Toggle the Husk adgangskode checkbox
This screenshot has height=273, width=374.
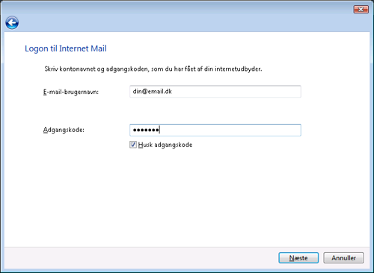133,145
